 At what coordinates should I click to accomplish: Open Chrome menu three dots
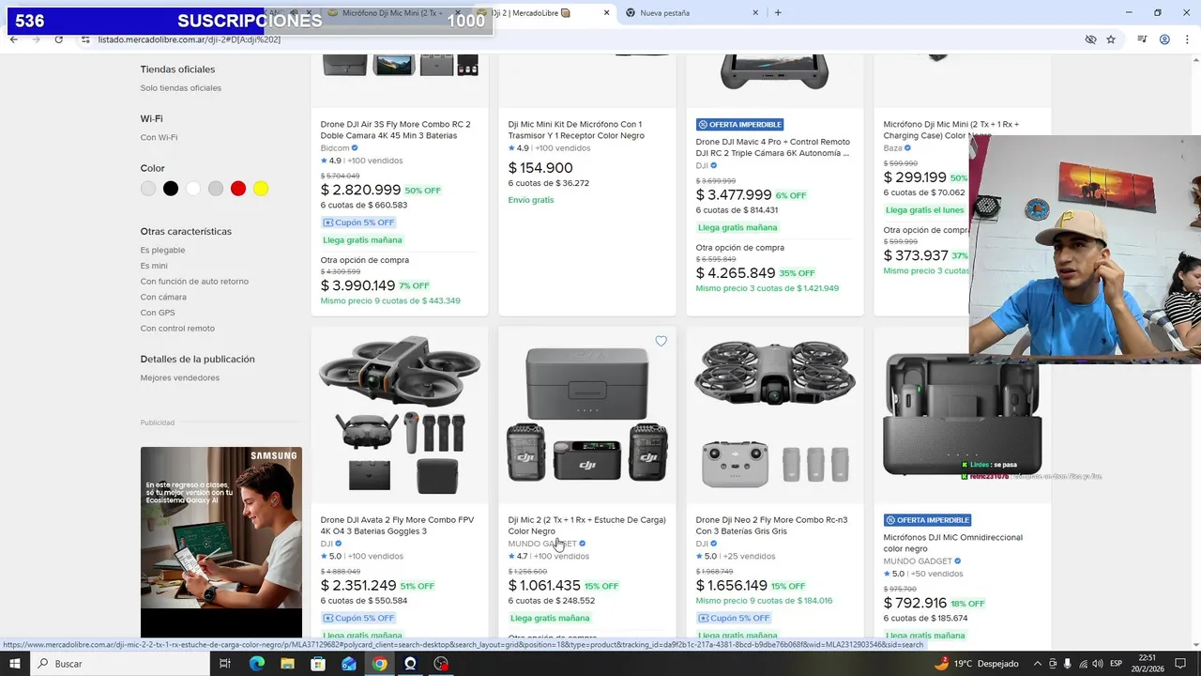pos(1187,39)
